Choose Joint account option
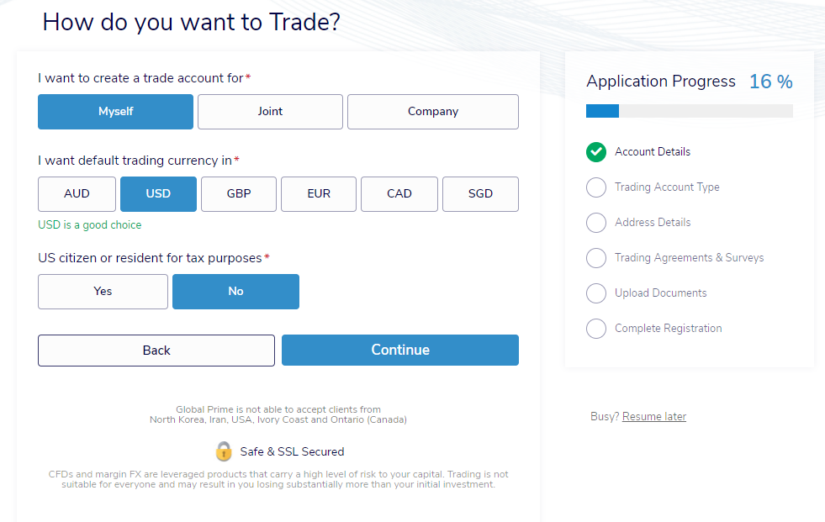Image resolution: width=825 pixels, height=522 pixels. [x=270, y=112]
